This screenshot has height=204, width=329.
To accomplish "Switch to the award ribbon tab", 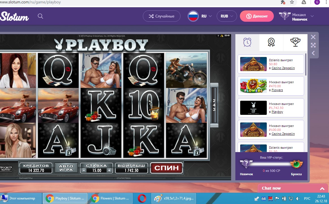I will (271, 42).
